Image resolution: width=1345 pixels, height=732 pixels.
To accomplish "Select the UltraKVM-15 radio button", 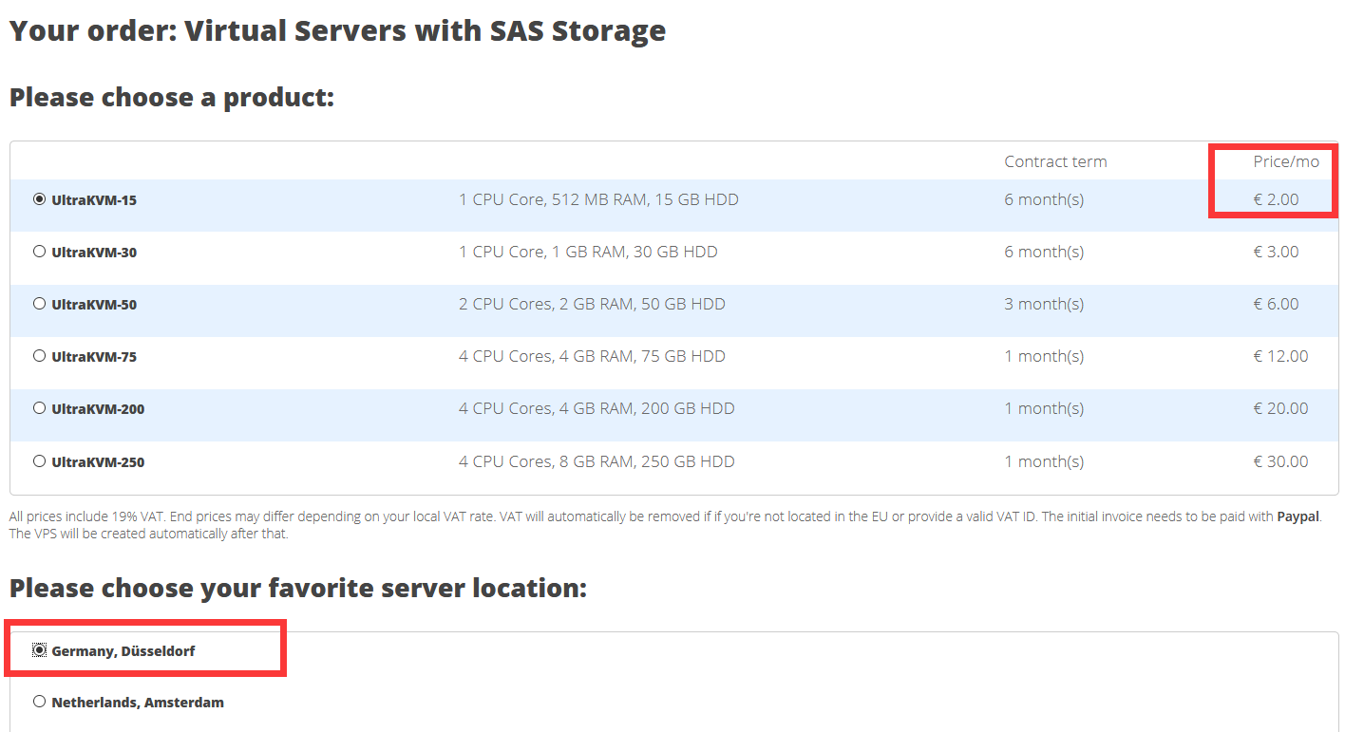I will click(x=39, y=199).
